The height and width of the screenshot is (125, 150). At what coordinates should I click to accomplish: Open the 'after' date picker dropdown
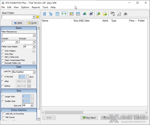(29, 81)
